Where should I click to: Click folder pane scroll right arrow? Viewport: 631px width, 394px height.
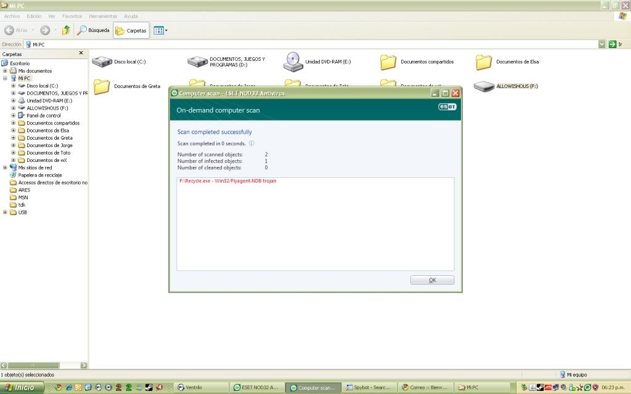pos(84,366)
